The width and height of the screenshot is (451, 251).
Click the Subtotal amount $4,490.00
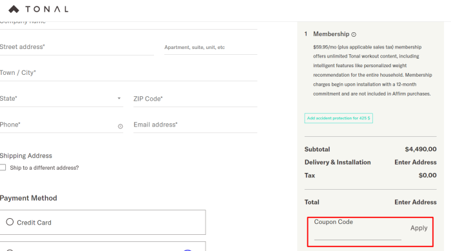tap(421, 149)
